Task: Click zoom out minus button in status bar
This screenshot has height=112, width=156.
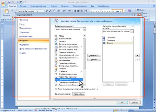Action: (x=136, y=110)
